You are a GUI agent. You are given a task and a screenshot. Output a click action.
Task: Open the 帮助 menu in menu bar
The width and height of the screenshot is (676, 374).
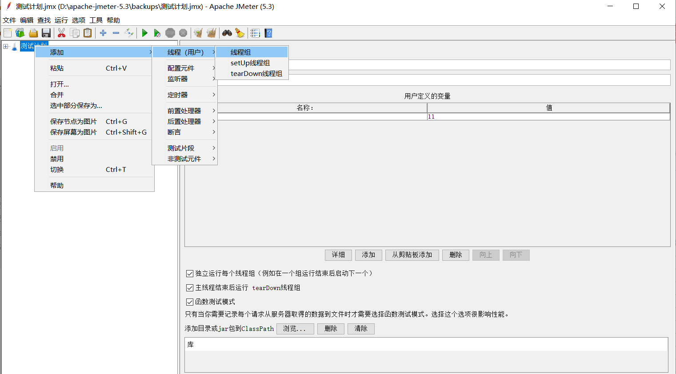click(113, 20)
